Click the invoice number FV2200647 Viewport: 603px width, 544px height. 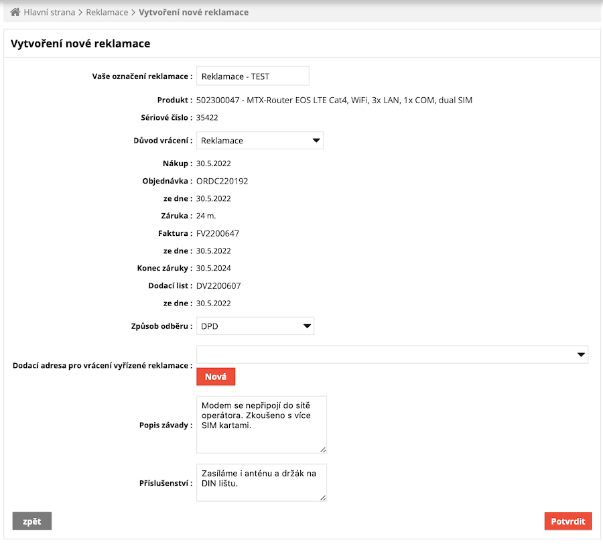[x=217, y=234]
